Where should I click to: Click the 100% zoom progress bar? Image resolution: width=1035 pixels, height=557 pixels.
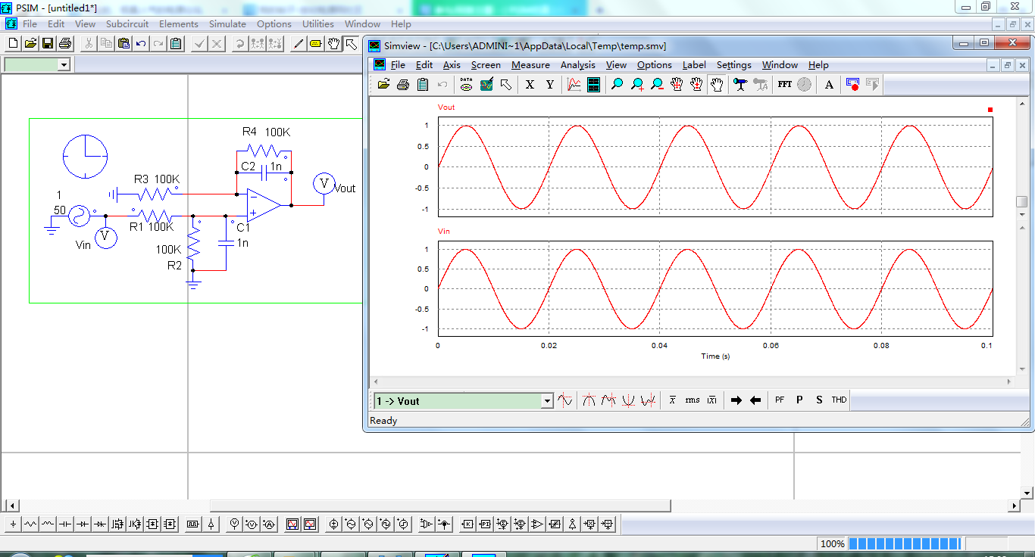tap(905, 543)
